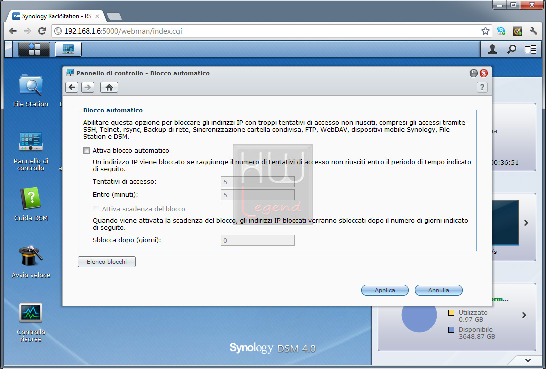Click the Sblocca dopo (giorni) field
This screenshot has width=546, height=369.
[x=258, y=240]
